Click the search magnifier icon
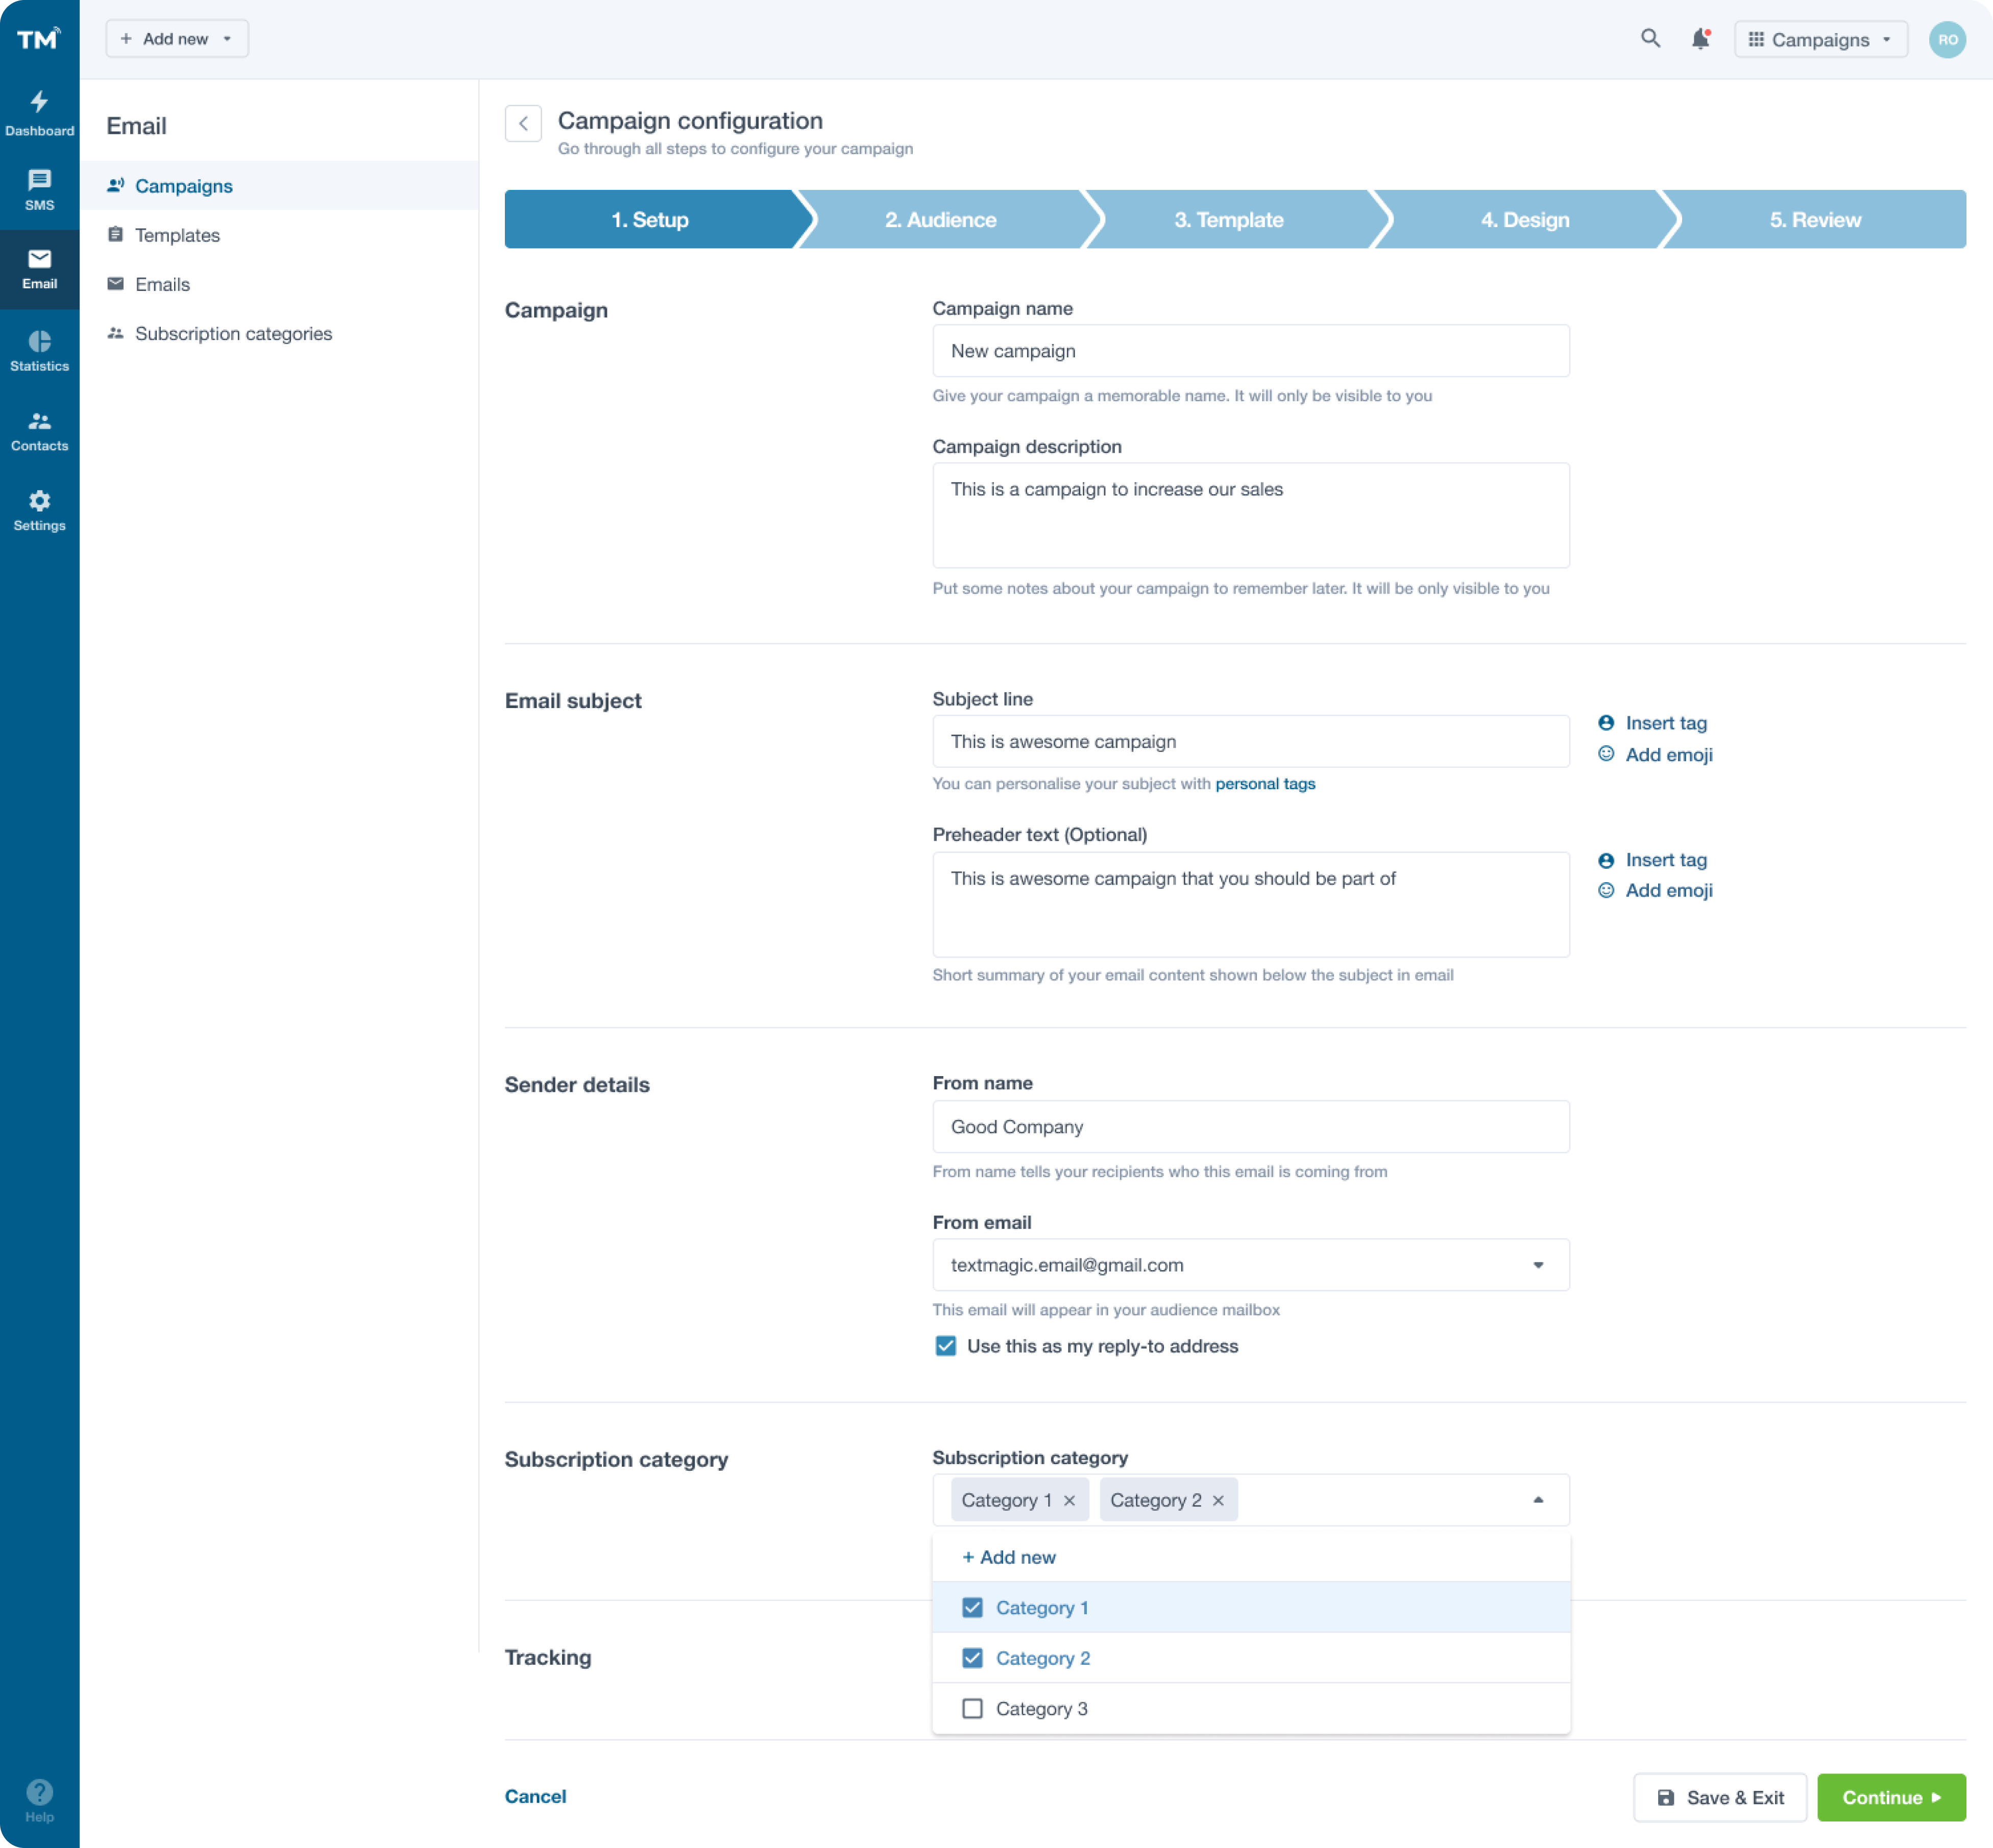The width and height of the screenshot is (1993, 1848). point(1650,38)
